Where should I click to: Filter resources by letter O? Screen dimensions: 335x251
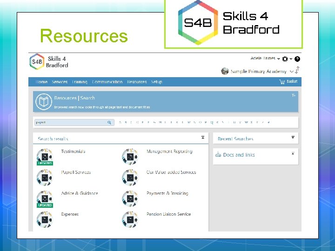200,122
